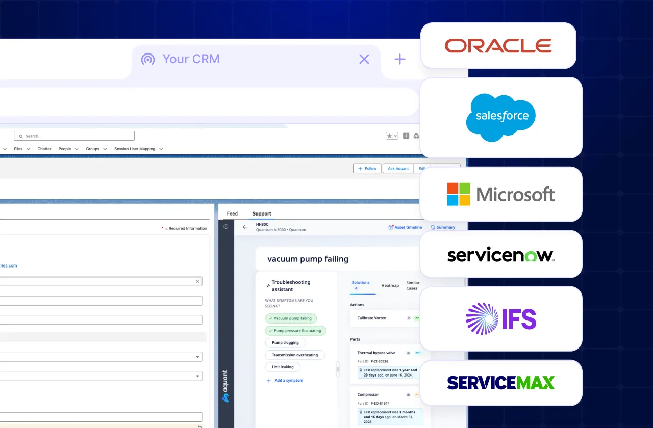
Task: Open the Chatter tab
Action: point(44,149)
